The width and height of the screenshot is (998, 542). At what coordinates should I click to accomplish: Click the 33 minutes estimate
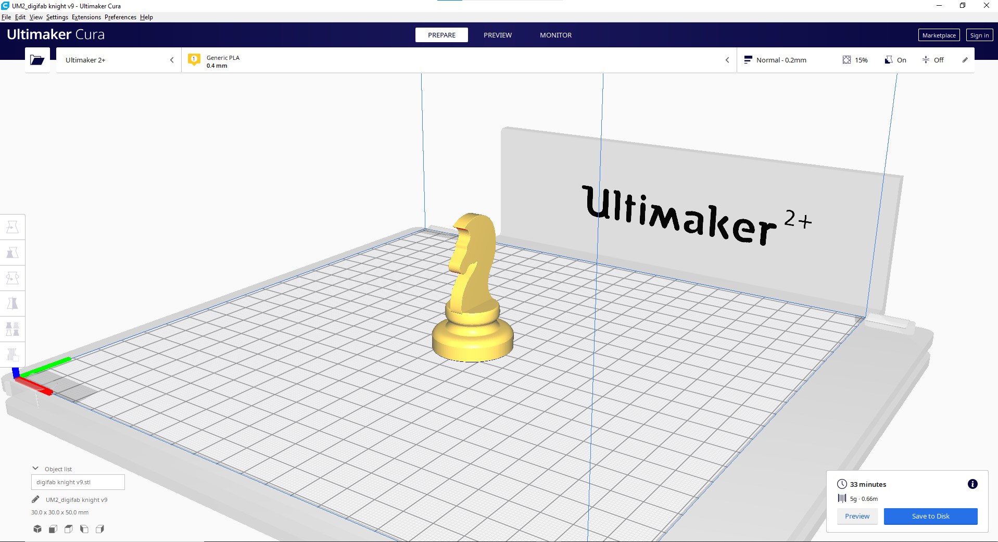[x=868, y=484]
